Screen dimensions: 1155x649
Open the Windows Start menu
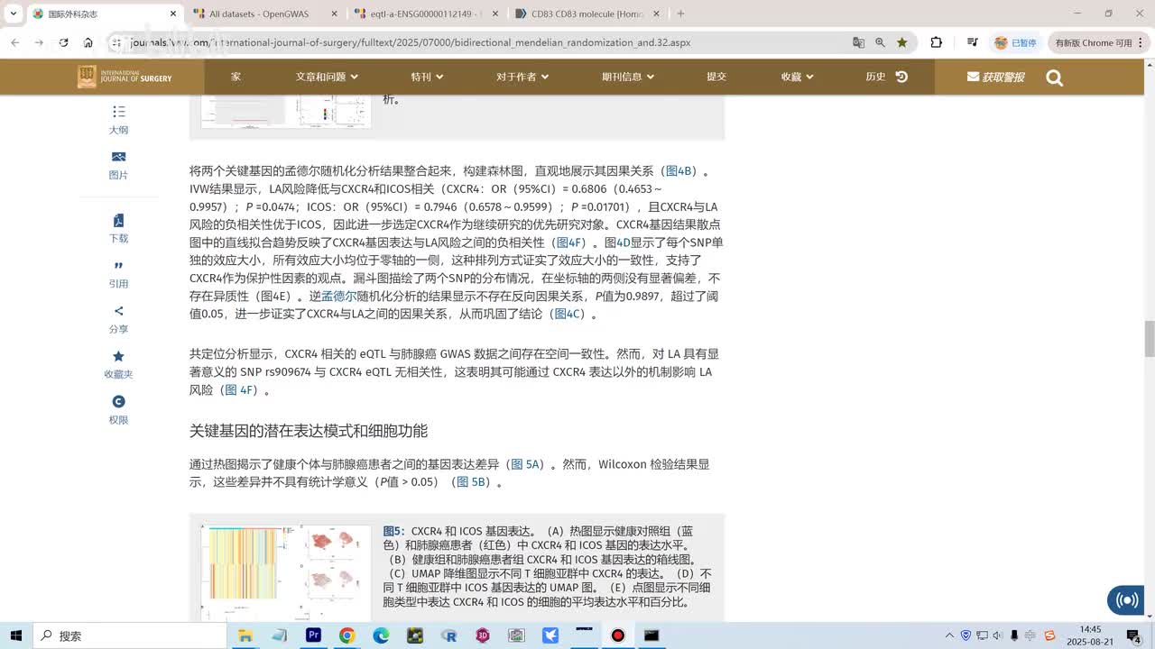[x=16, y=635]
